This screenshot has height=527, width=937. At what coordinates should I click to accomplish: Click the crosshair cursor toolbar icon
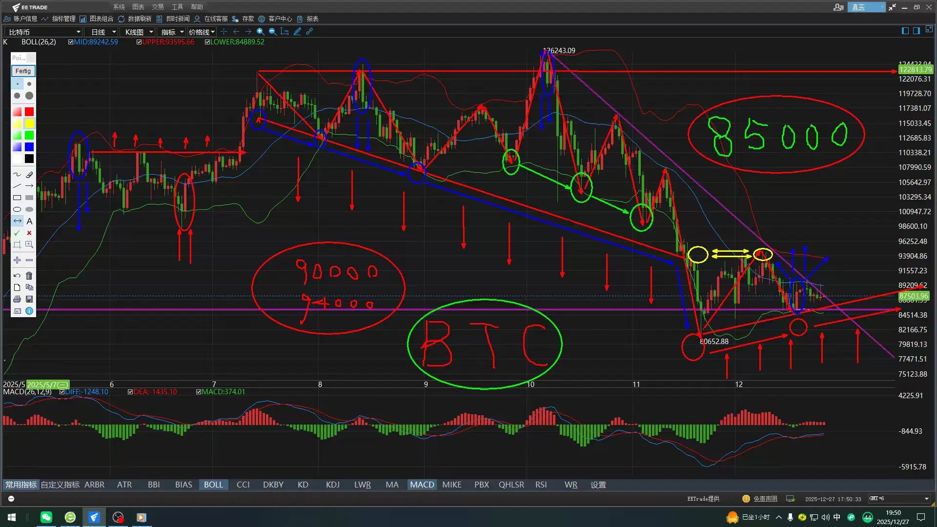224,32
